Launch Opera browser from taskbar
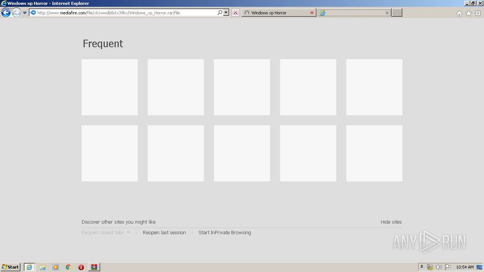Image resolution: width=484 pixels, height=272 pixels. 81,267
